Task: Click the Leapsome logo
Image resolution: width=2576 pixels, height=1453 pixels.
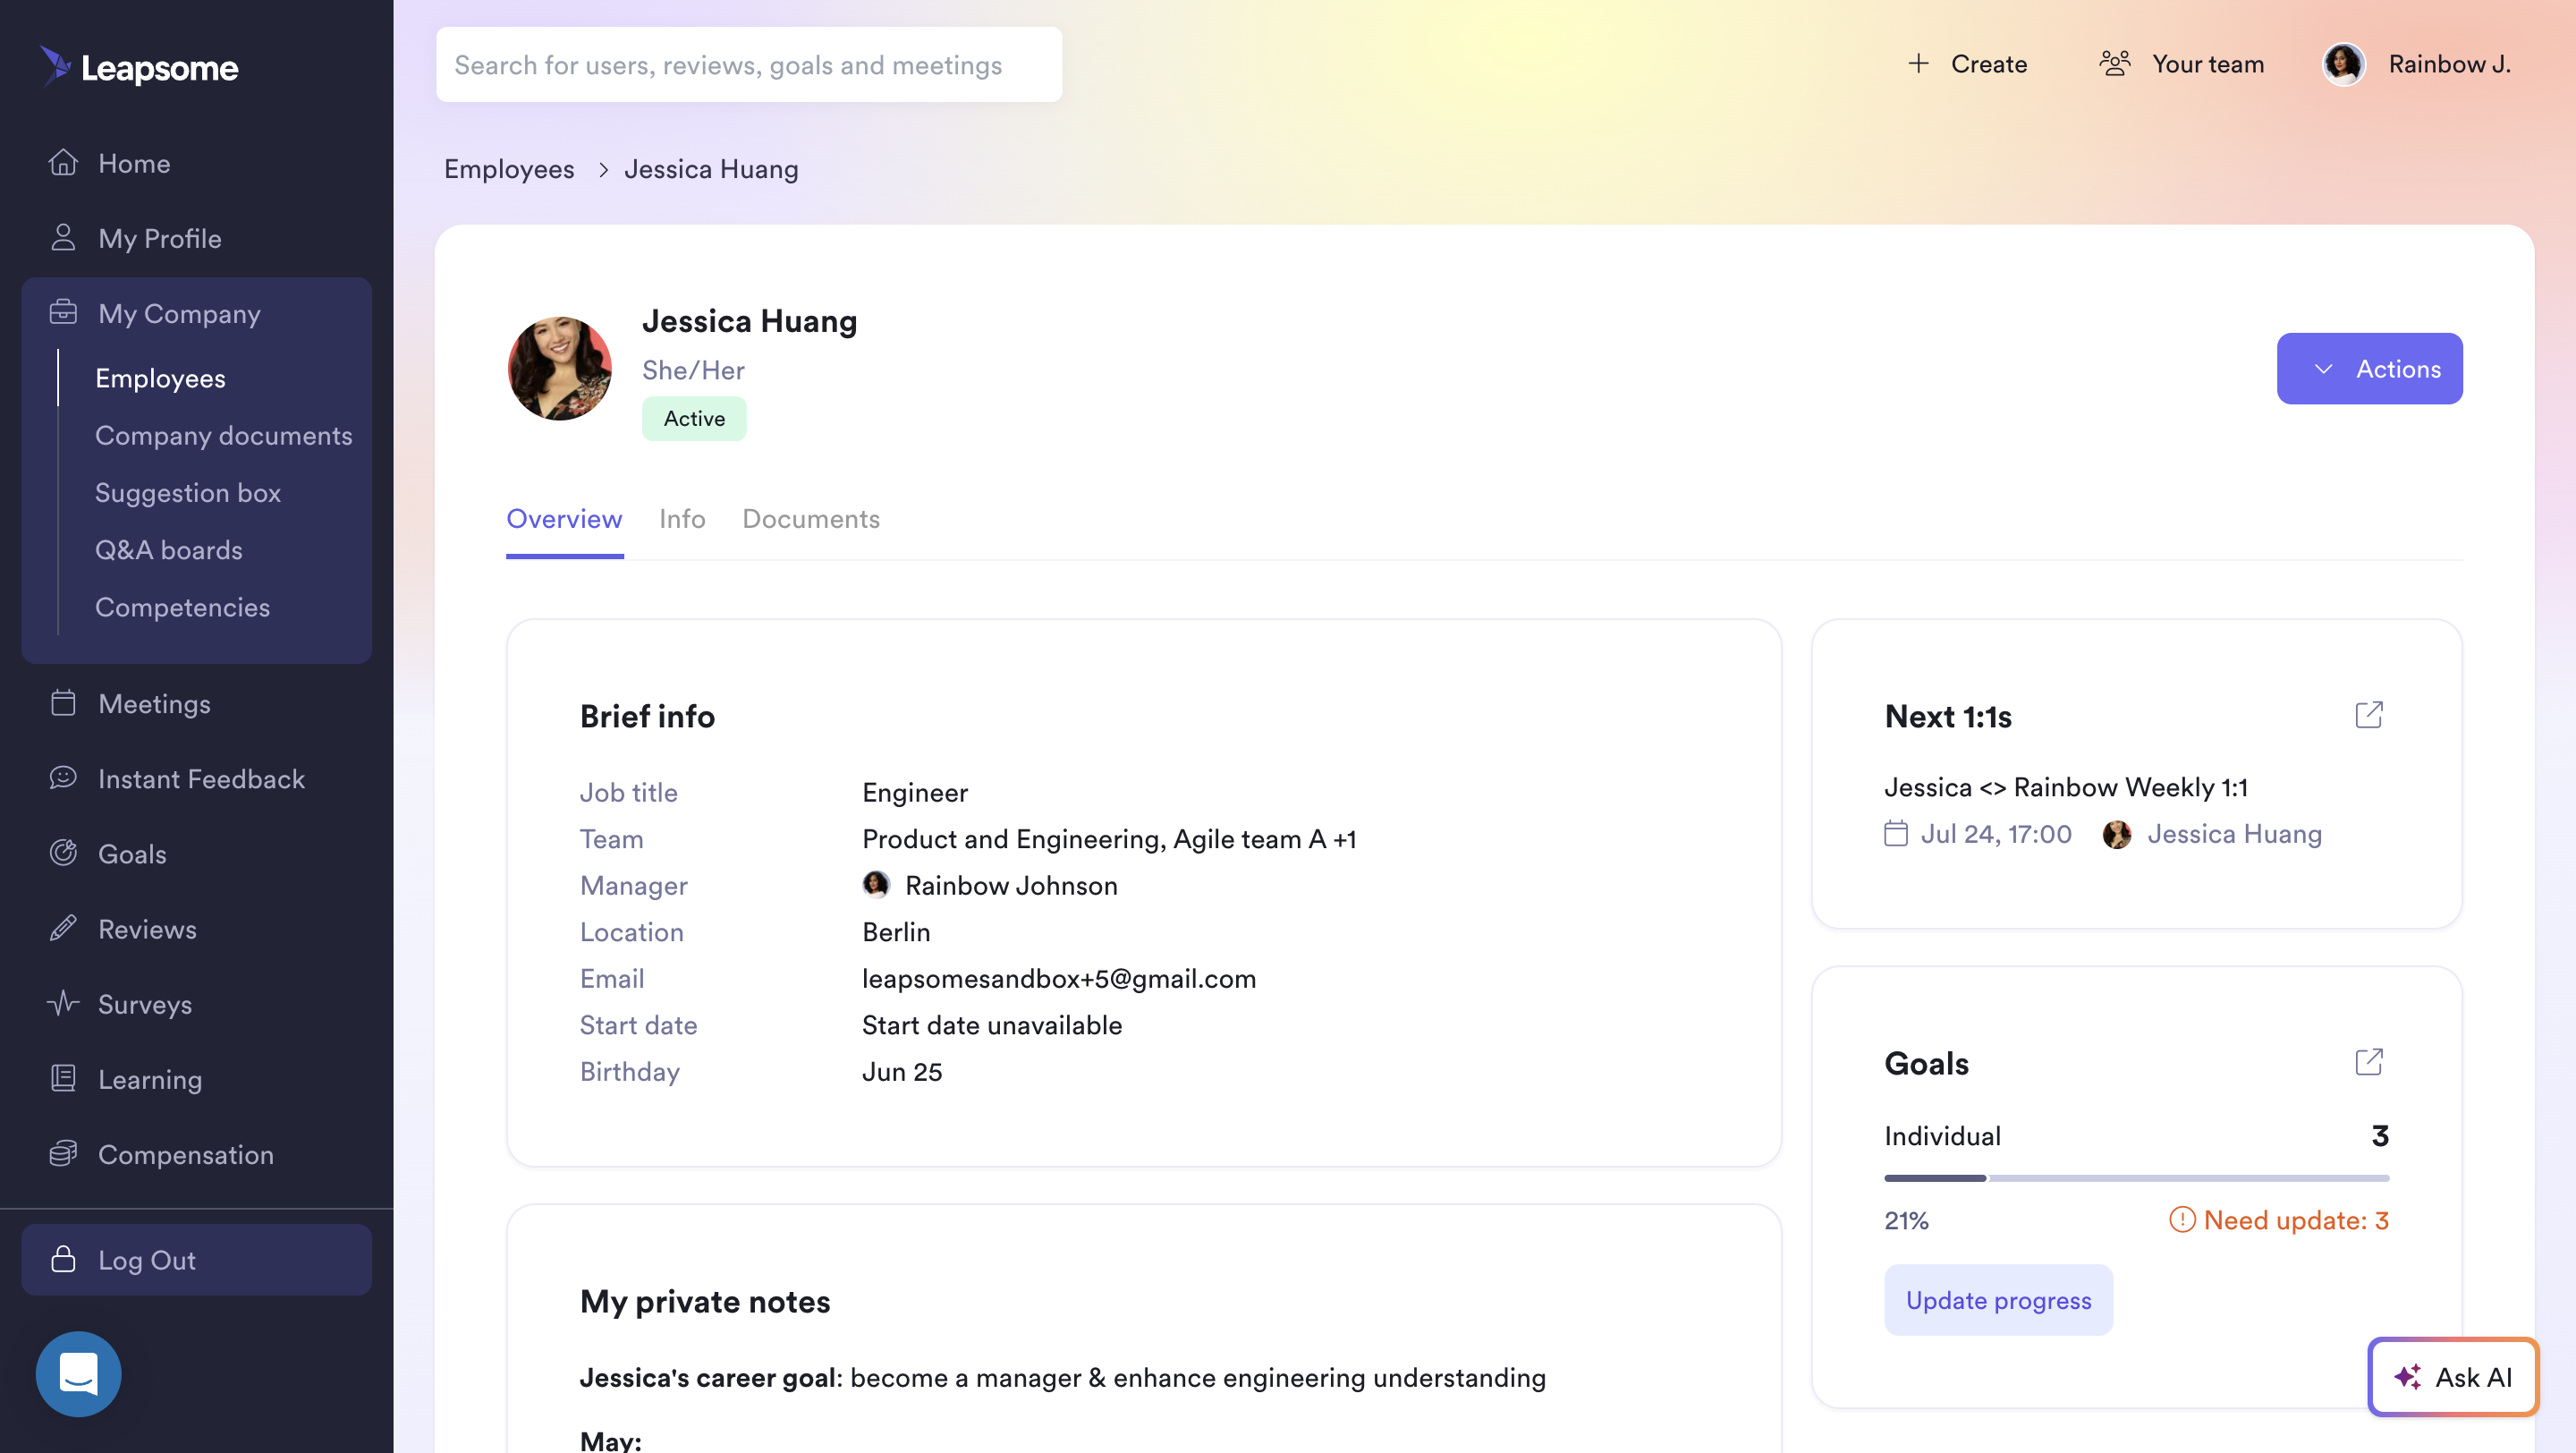Action: click(x=139, y=67)
